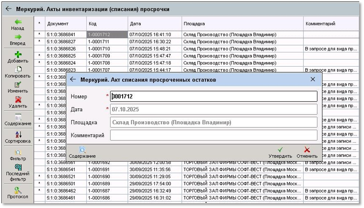Open the Протокол log icon
The width and height of the screenshot is (364, 208).
click(18, 190)
